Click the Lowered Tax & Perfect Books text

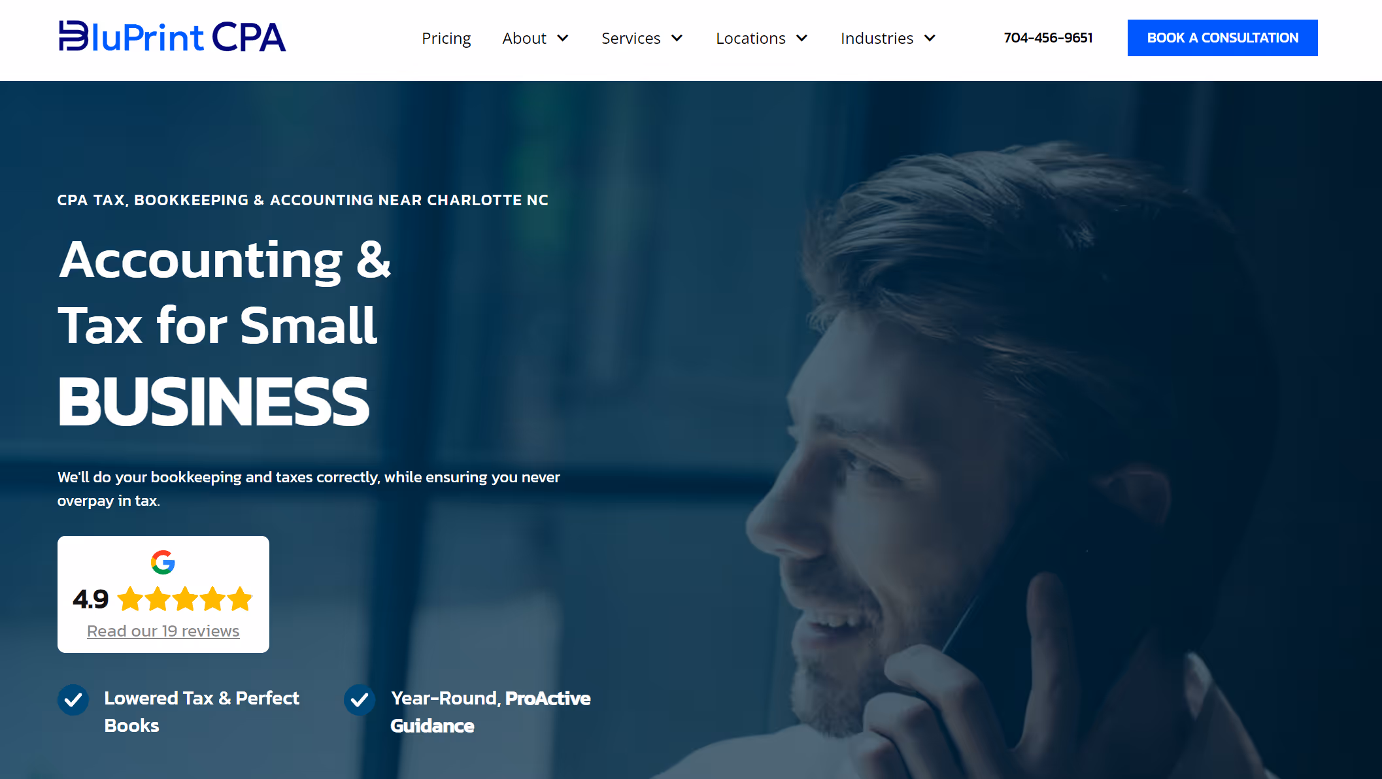click(x=201, y=712)
